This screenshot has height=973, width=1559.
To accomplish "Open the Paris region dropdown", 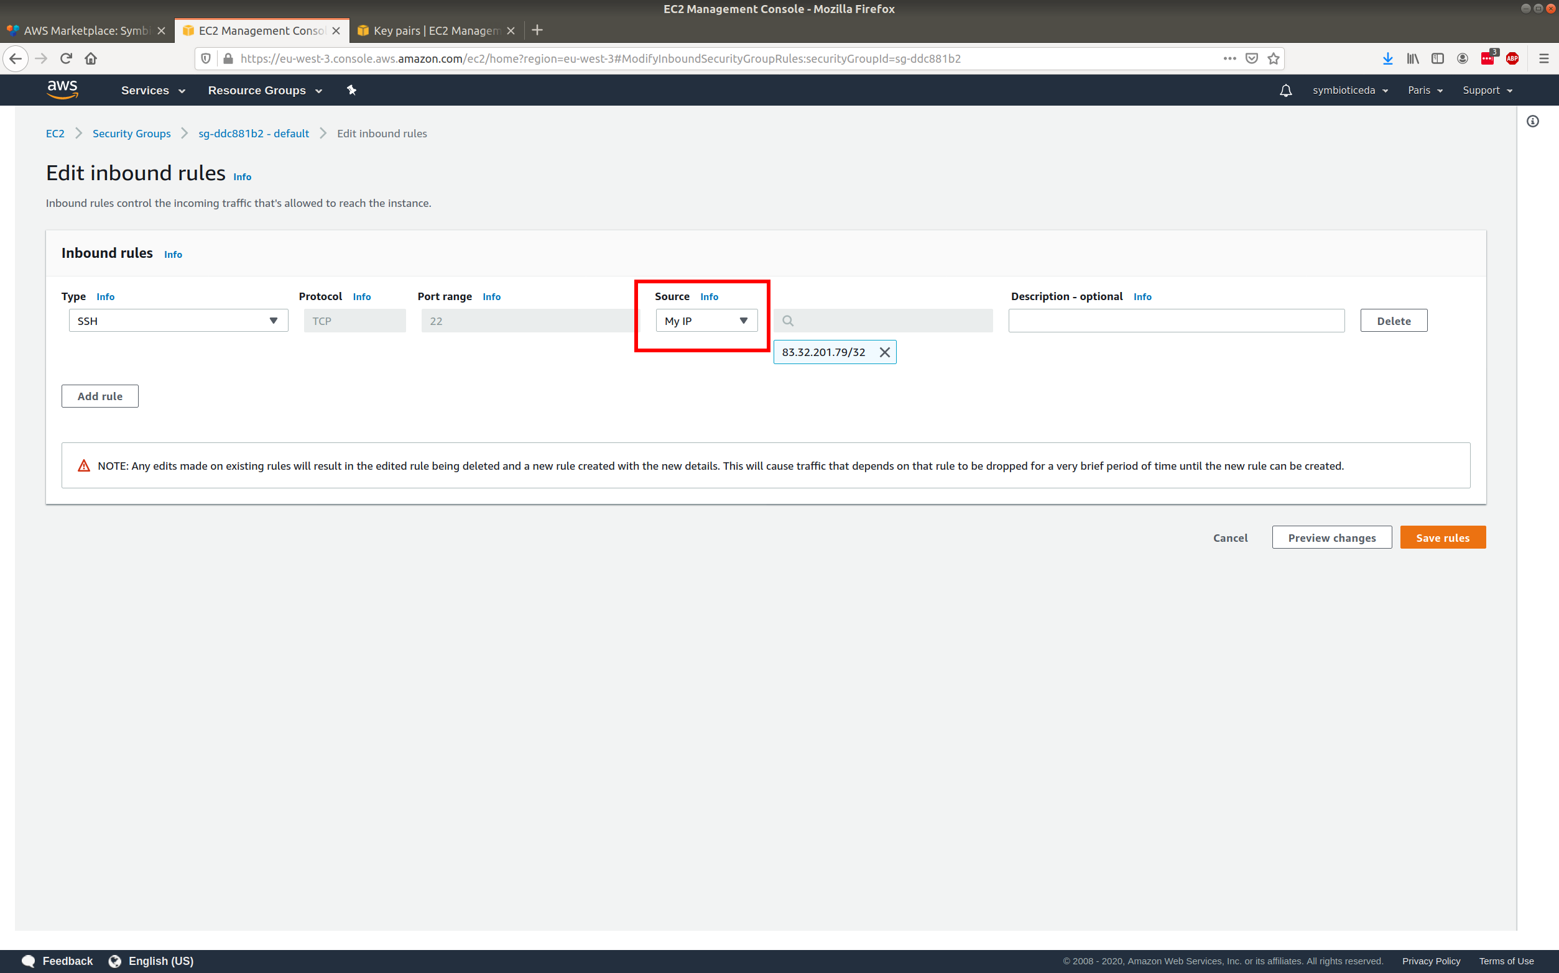I will (x=1425, y=91).
